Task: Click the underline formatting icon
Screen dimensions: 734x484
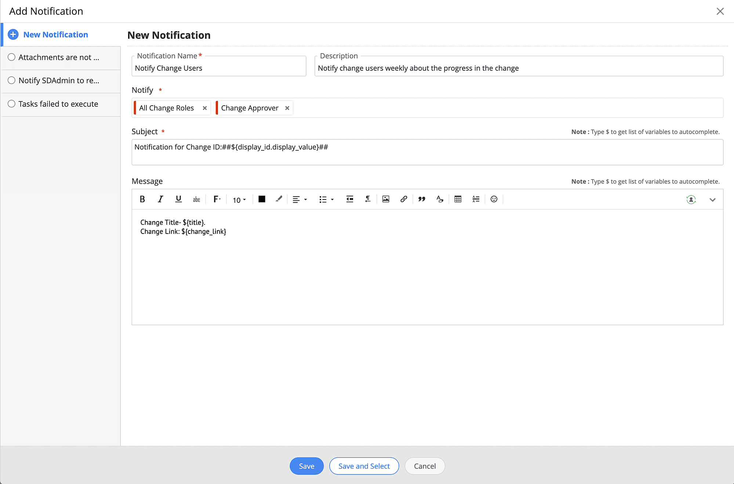Action: coord(178,199)
